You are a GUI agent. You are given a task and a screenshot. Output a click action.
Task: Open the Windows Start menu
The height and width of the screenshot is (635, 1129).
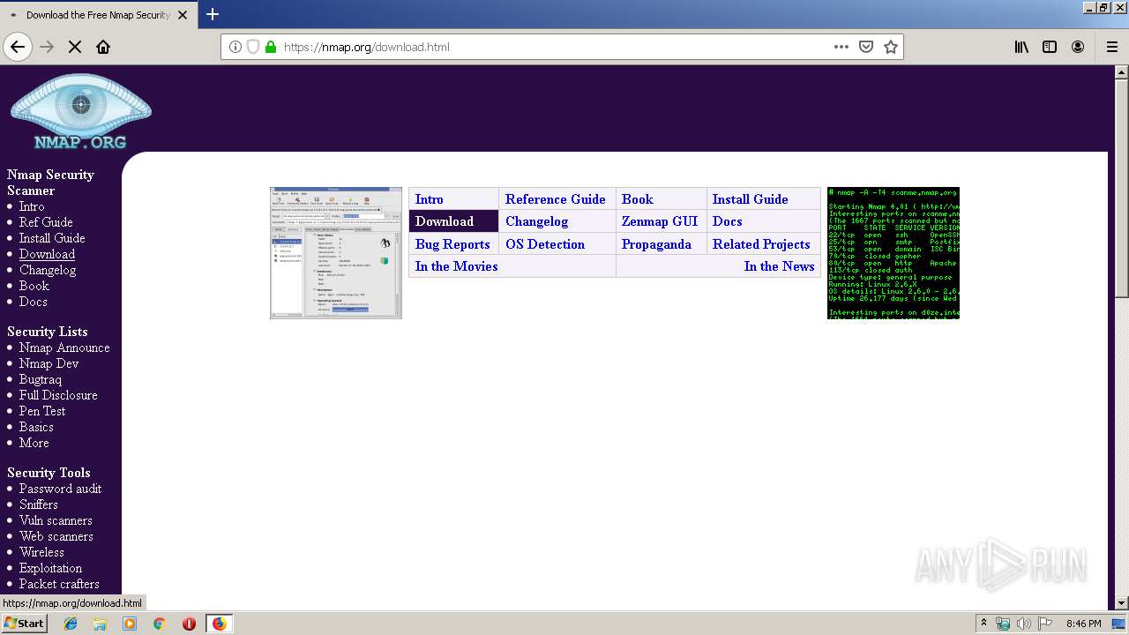click(x=25, y=623)
